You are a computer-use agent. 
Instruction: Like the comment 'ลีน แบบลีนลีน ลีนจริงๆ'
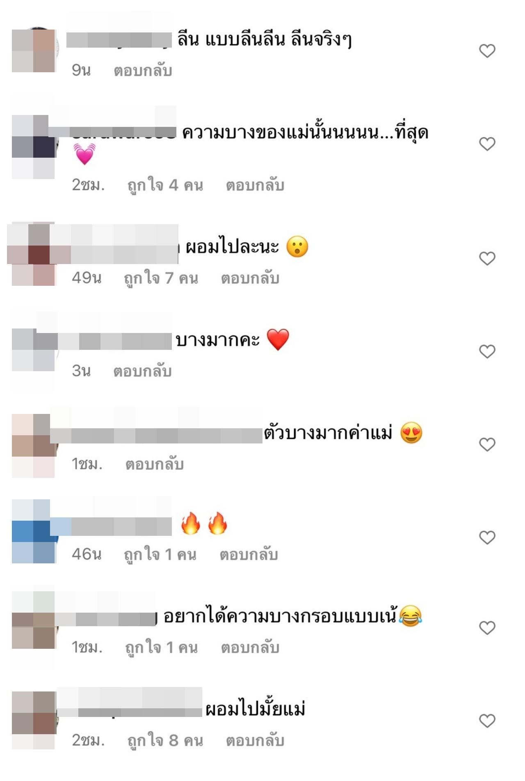(x=487, y=51)
